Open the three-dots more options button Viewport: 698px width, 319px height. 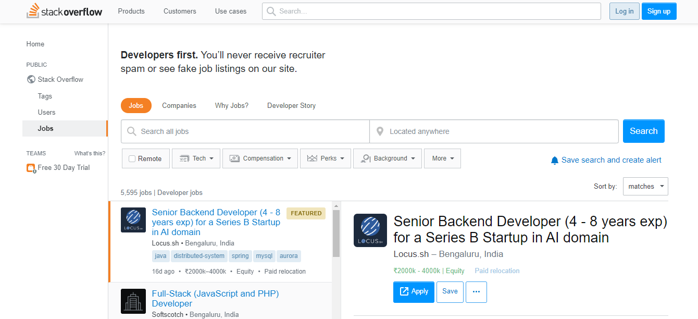click(x=476, y=292)
